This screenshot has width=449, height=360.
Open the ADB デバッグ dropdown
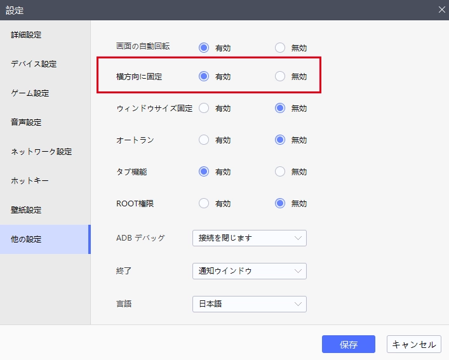250,238
